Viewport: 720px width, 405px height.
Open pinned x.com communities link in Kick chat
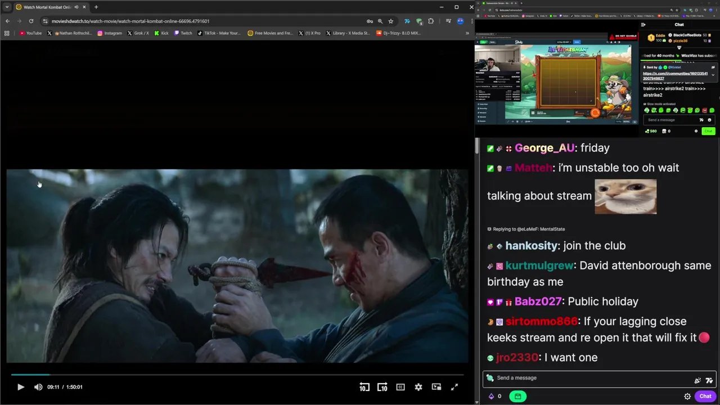click(675, 76)
